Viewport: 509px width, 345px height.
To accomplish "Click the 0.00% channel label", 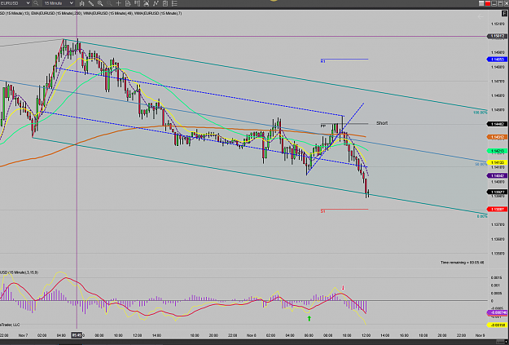I will (482, 216).
